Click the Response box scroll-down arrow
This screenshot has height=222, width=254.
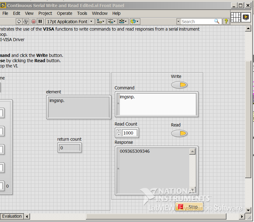pos(192,190)
